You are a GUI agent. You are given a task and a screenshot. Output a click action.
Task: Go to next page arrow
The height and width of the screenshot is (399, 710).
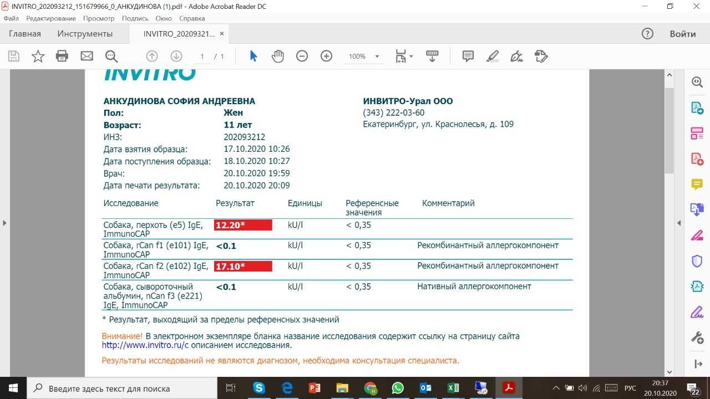point(176,56)
